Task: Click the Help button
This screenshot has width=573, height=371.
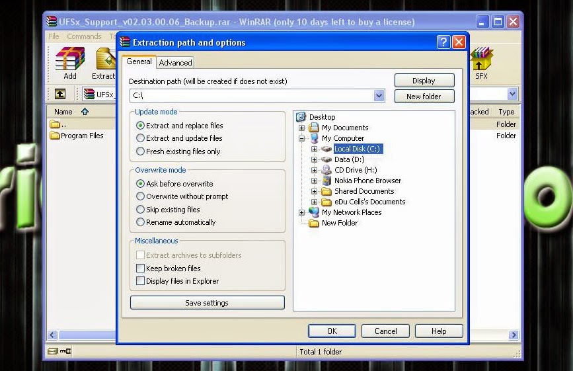Action: click(x=439, y=331)
